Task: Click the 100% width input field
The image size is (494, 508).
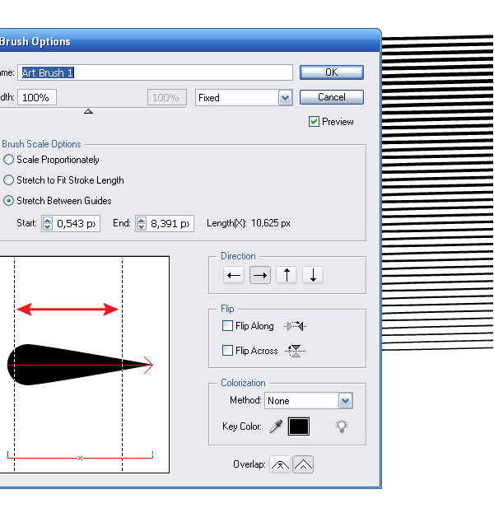Action: [x=37, y=97]
